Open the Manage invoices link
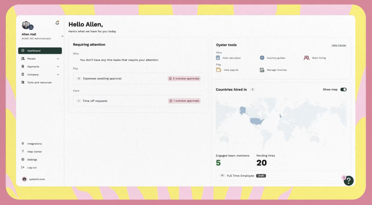The image size is (372, 205). [x=277, y=70]
